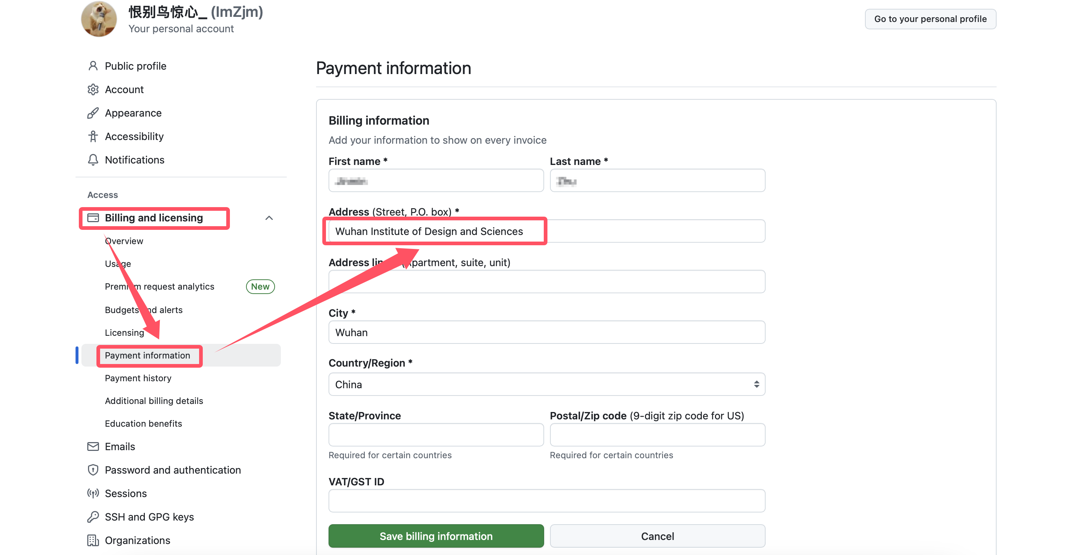Click the user avatar picture
The height and width of the screenshot is (555, 1078).
[x=99, y=19]
